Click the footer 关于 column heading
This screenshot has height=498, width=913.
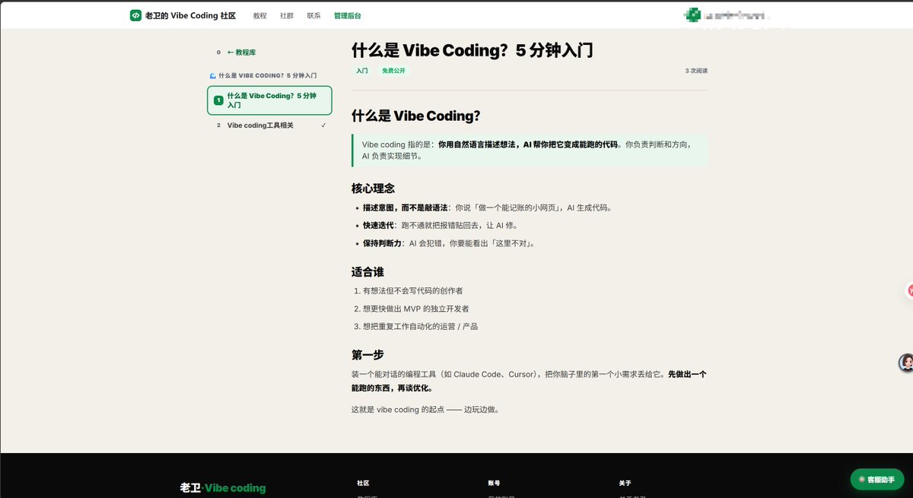(x=625, y=483)
